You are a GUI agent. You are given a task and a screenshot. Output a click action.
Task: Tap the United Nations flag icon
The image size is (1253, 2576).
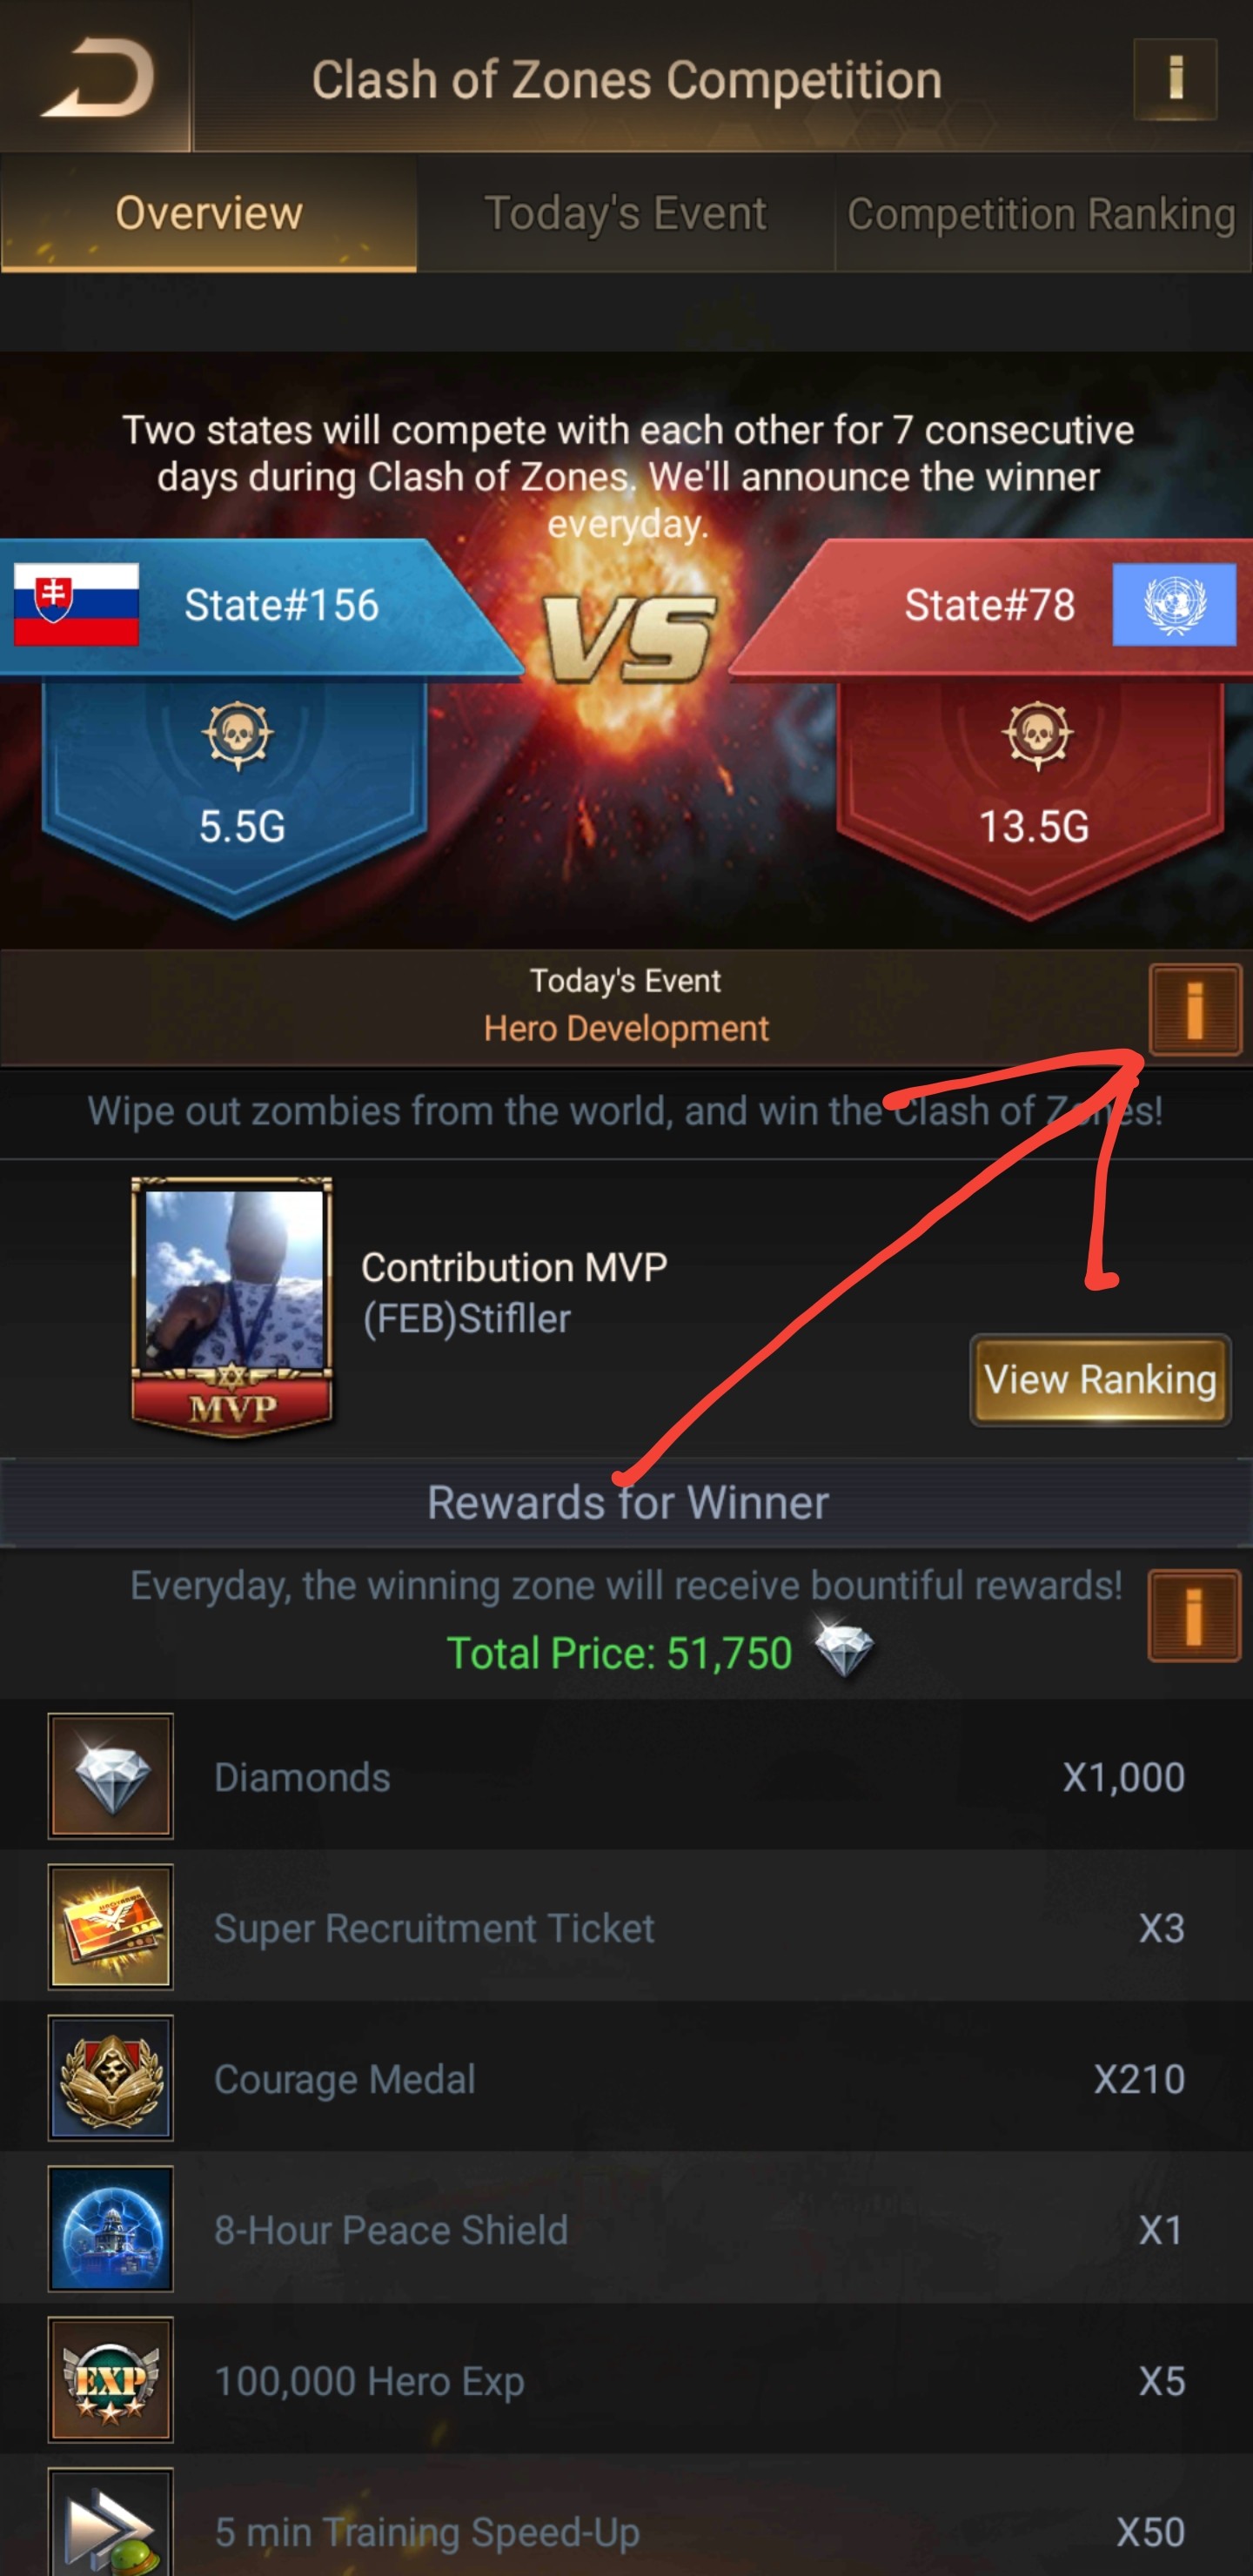tap(1174, 604)
